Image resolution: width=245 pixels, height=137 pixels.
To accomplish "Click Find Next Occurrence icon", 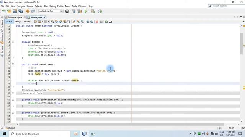I will click(x=60, y=22).
